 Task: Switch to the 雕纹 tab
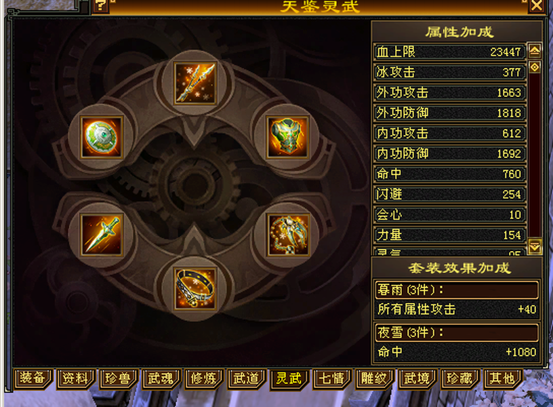coord(374,379)
